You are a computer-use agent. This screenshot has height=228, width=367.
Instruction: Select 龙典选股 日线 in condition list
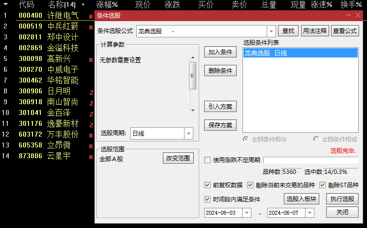300,53
